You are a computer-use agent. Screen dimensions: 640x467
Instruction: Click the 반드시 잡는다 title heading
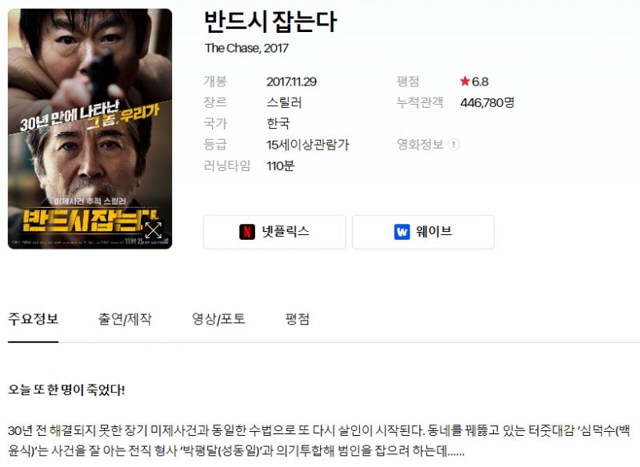(270, 22)
